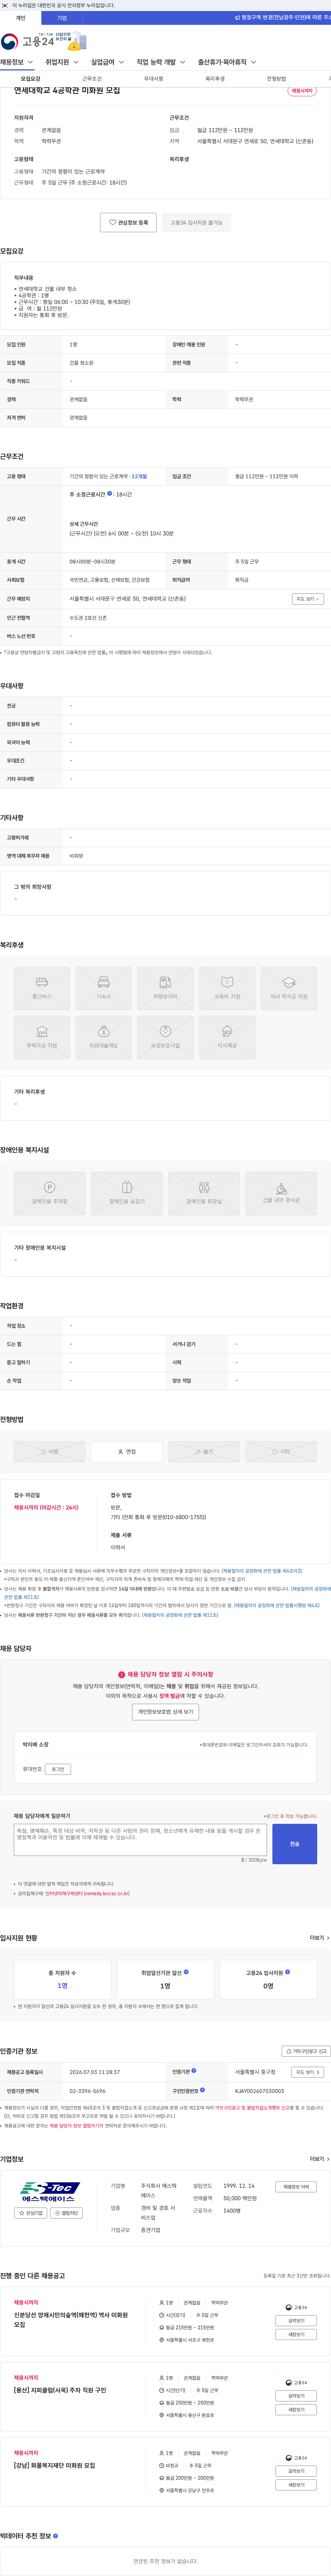Select the 기업 tab at top

coord(62,18)
